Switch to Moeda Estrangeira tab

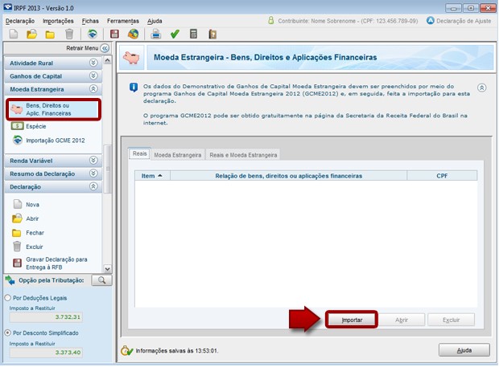pyautogui.click(x=177, y=154)
